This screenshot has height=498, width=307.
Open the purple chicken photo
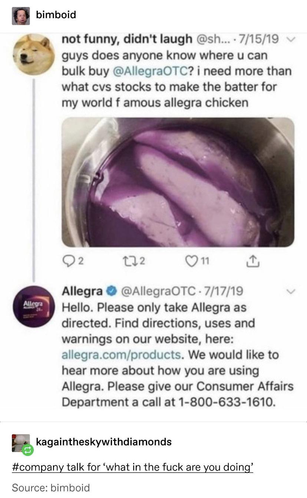(x=178, y=182)
